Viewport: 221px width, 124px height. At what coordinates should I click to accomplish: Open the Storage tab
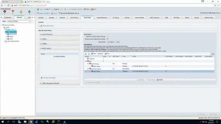pos(51,18)
